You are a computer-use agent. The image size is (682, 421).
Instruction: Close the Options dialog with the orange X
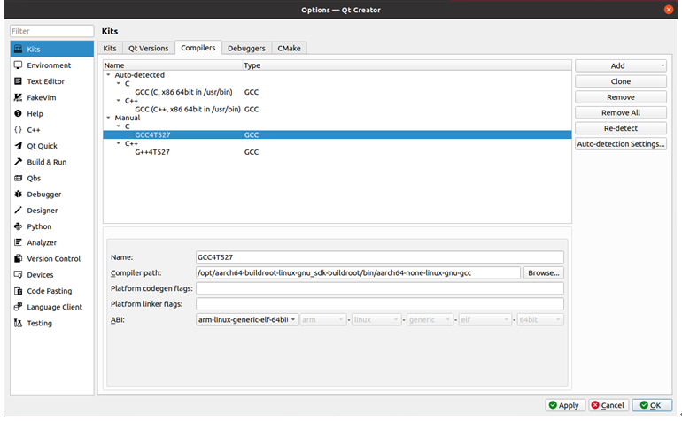tap(669, 10)
